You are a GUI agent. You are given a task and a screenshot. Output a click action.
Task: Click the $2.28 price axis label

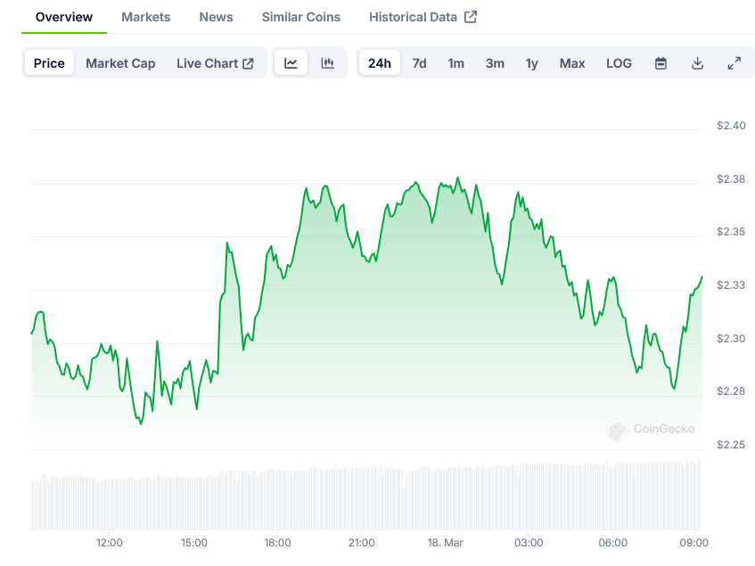(x=731, y=390)
